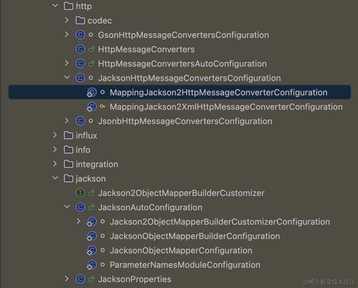Click the unlock icon beside JacksonProperties

point(91,279)
